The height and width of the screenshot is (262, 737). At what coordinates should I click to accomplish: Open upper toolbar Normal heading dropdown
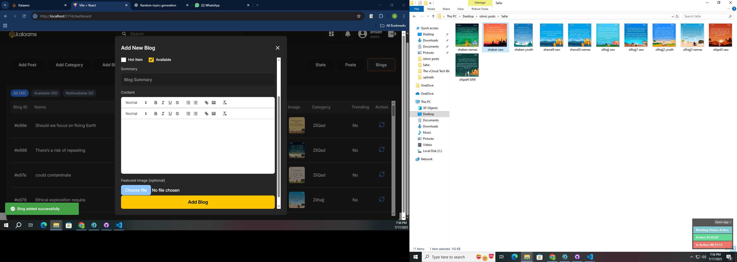[136, 103]
